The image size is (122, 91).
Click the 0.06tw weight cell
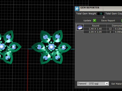click(x=118, y=32)
